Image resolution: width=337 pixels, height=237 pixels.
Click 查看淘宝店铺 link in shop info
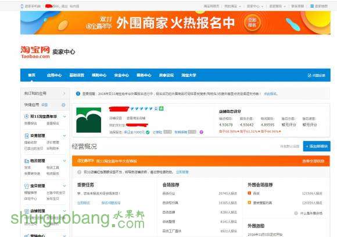click(x=136, y=118)
